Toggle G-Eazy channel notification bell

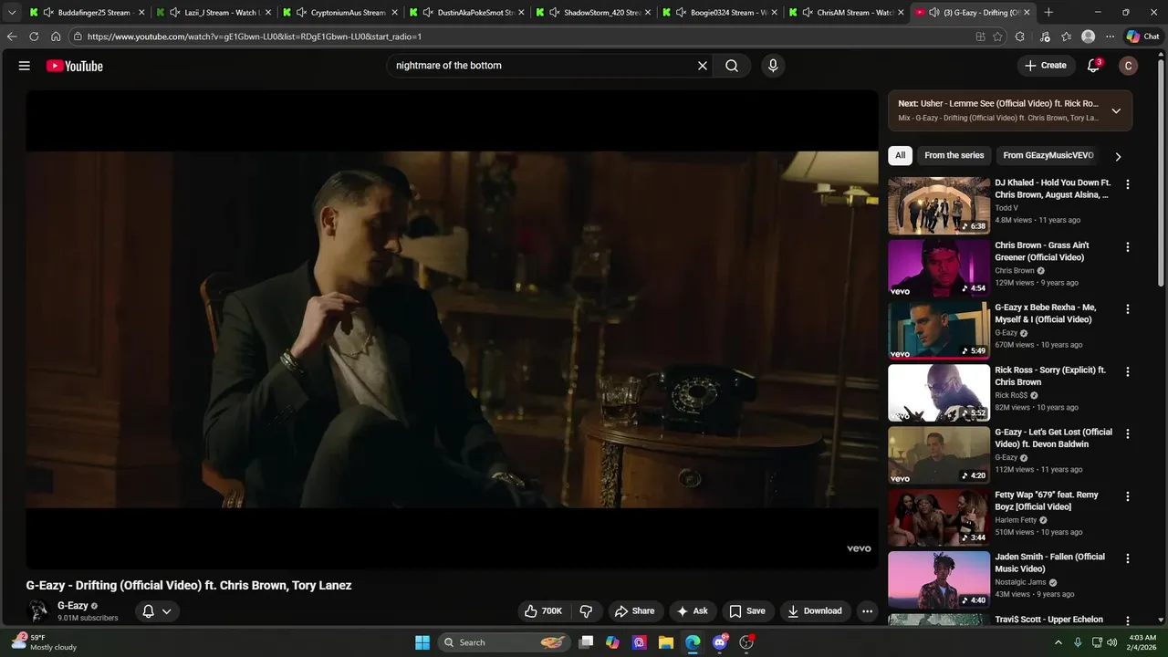click(x=157, y=611)
